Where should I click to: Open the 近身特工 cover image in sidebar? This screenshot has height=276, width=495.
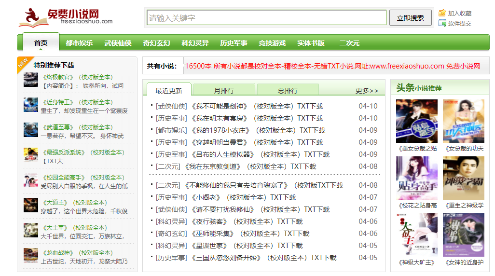pyautogui.click(x=31, y=105)
